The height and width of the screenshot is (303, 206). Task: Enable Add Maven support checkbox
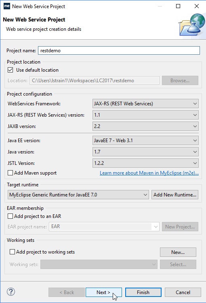pyautogui.click(x=10, y=173)
